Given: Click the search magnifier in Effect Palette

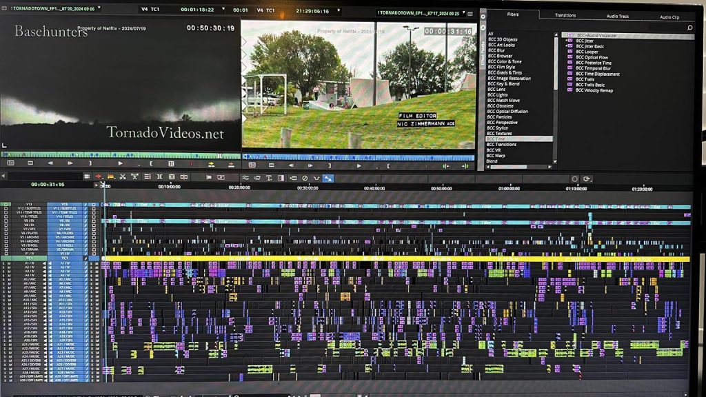Looking at the screenshot, I should (689, 28).
